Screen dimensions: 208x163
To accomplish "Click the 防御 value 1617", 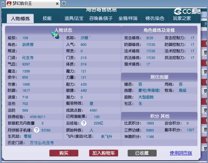I will (x=26, y=90).
